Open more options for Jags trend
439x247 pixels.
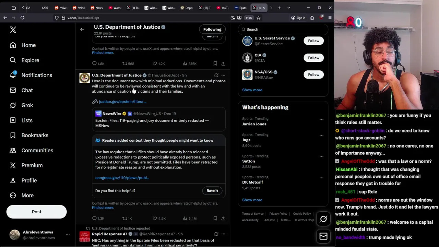[x=321, y=136]
